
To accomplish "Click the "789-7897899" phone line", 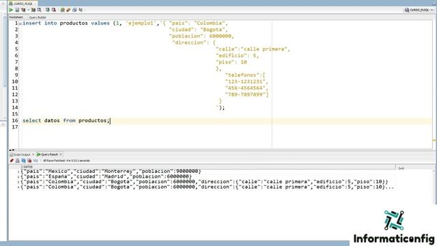I will pyautogui.click(x=246, y=94).
